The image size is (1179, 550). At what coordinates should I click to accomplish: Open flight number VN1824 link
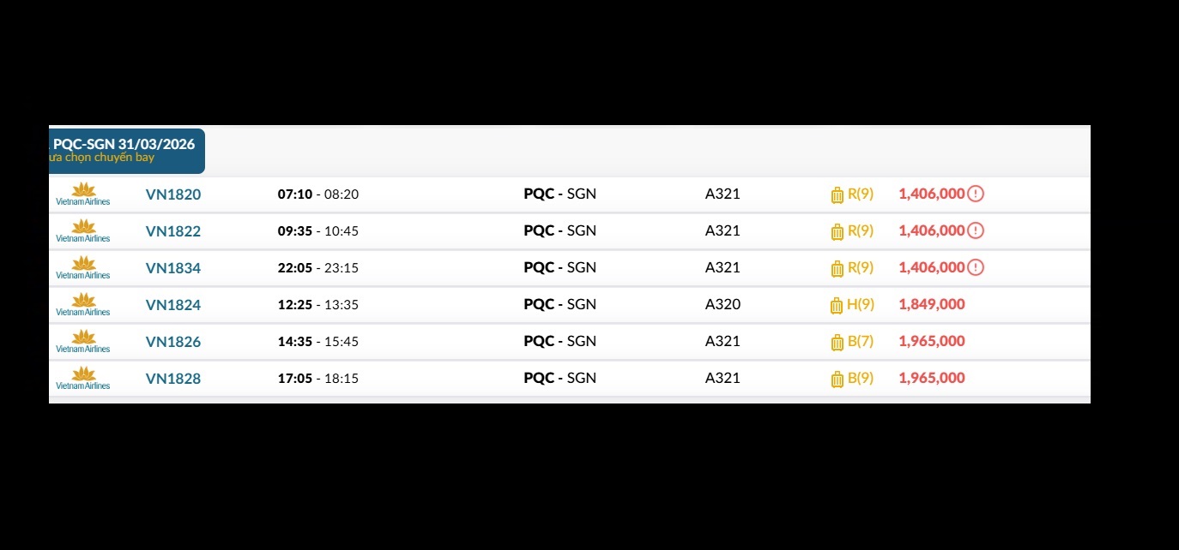point(173,305)
